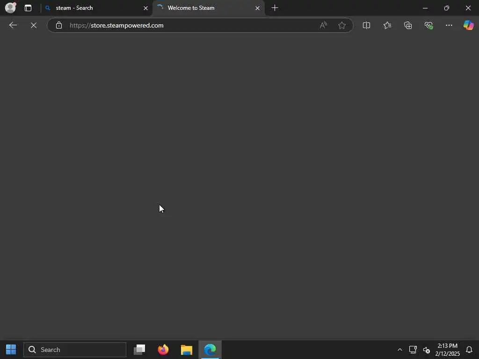Viewport: 479px width, 359px height.
Task: Close the 'steam - Search' tab
Action: (x=146, y=8)
